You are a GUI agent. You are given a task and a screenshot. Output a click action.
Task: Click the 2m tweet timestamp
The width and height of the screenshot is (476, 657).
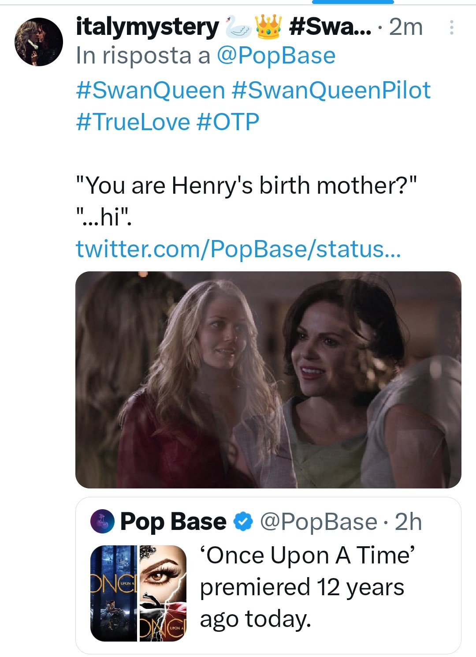(406, 27)
